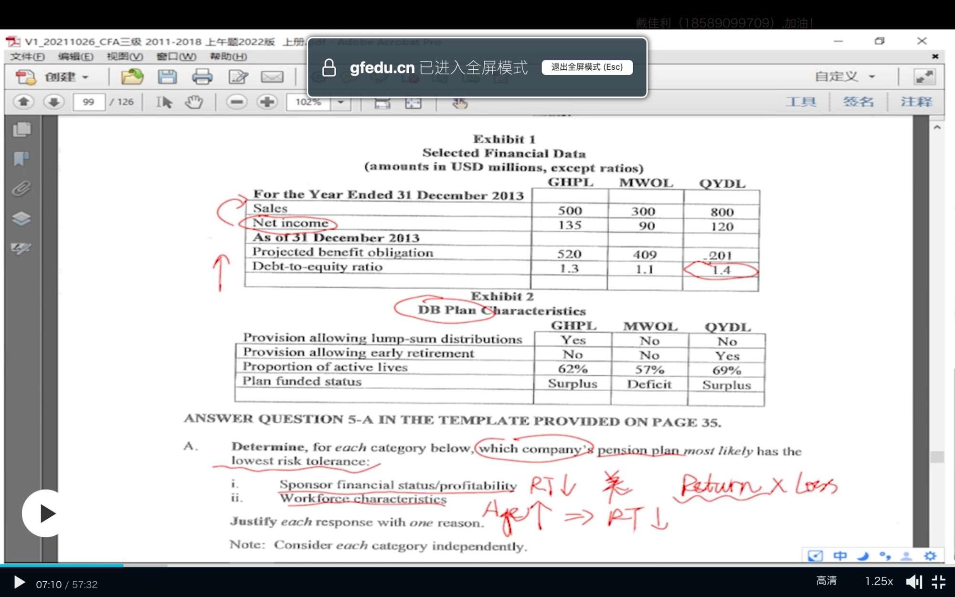Viewport: 955px width, 597px height.
Task: Click the zoom out minus button
Action: (x=236, y=102)
